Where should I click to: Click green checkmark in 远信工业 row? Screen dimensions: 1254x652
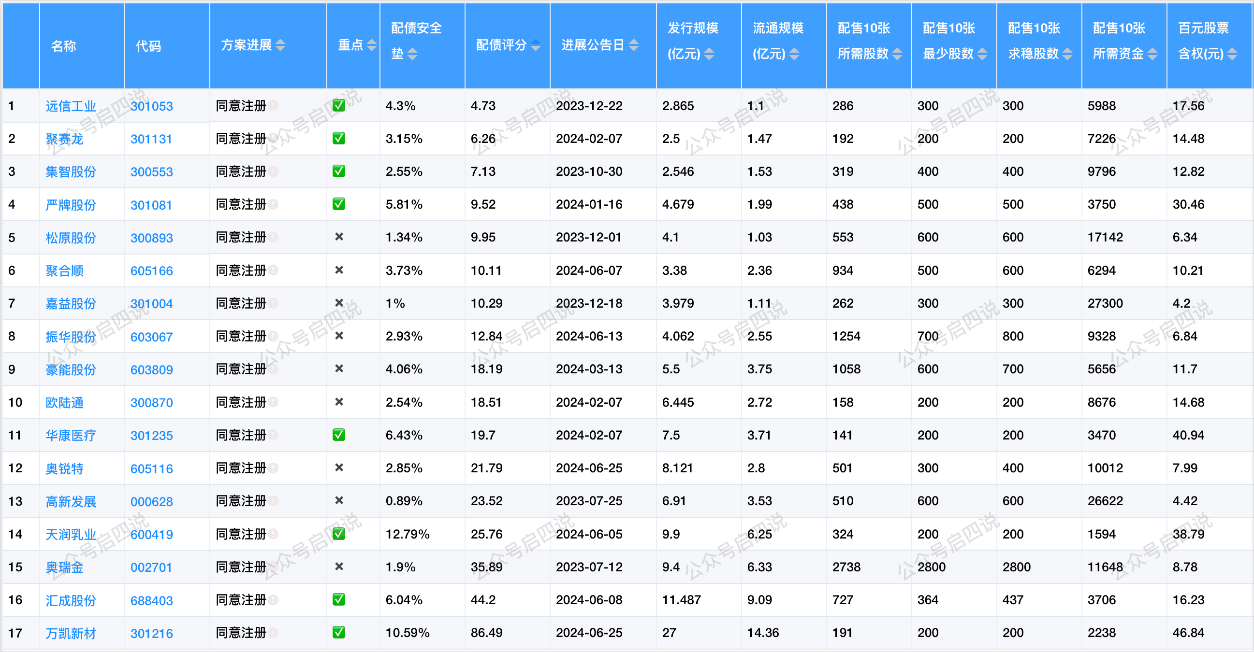(x=339, y=105)
